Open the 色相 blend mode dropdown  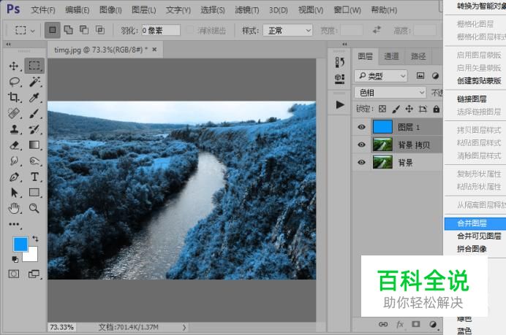[x=390, y=93]
